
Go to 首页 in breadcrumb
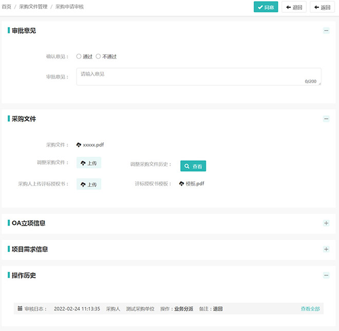click(x=7, y=7)
